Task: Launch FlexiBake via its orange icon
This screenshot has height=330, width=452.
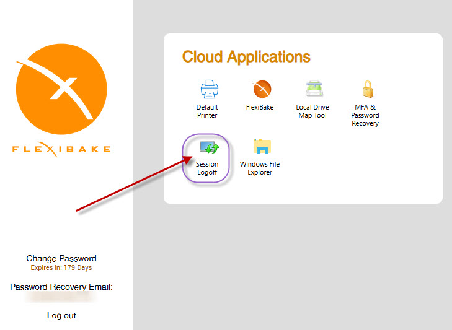Action: (x=262, y=90)
